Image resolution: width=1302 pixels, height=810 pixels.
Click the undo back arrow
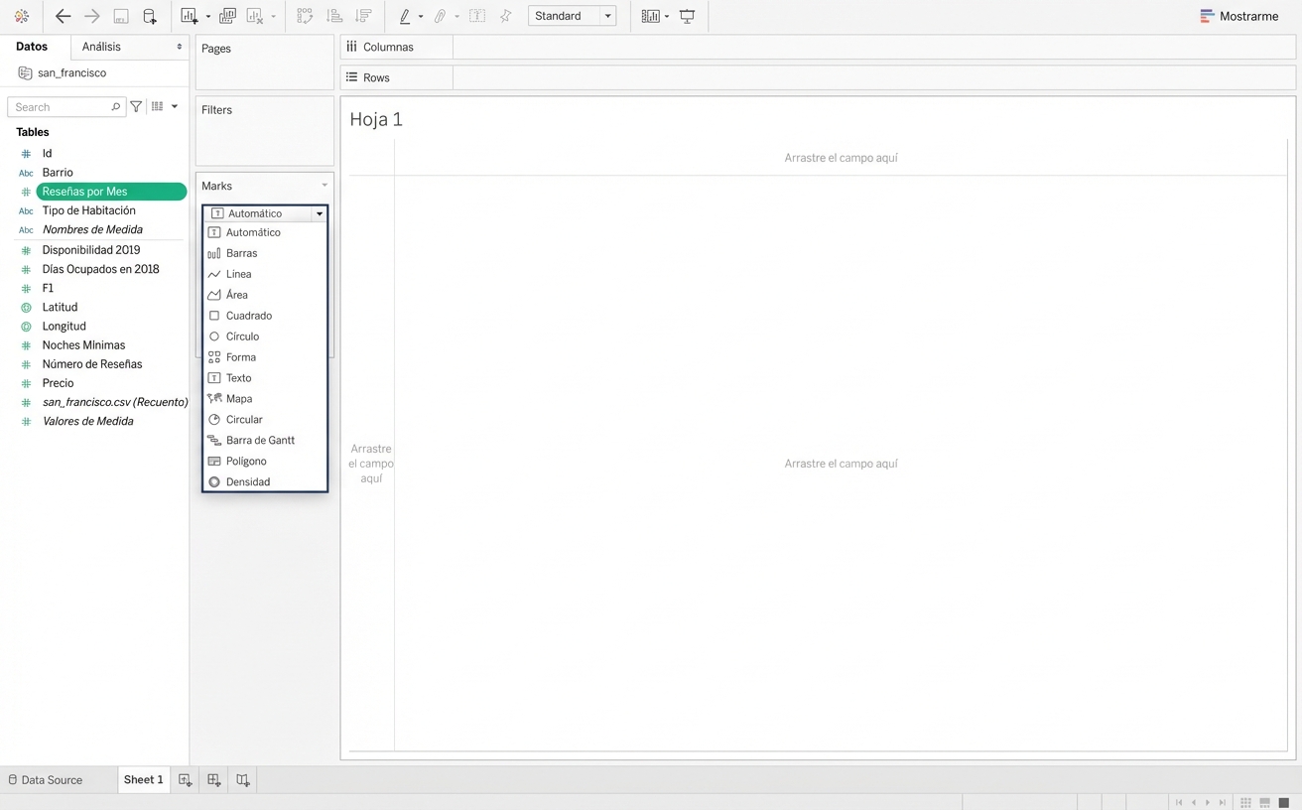click(63, 16)
